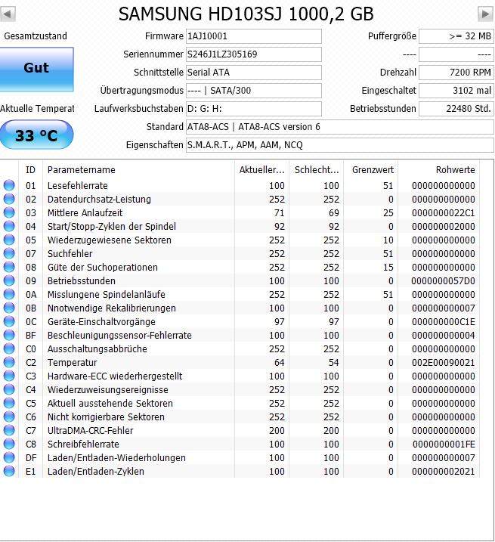Click status icon of Beschleunigungssensor-Fehlerrate row
This screenshot has width=495, height=542.
(x=9, y=335)
